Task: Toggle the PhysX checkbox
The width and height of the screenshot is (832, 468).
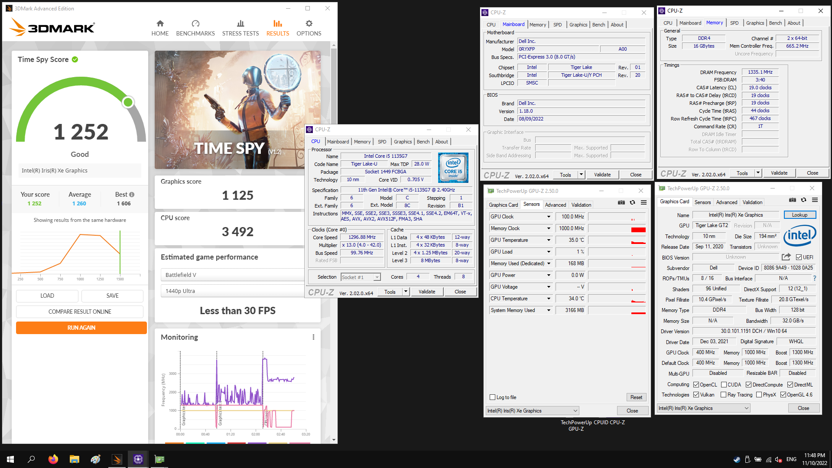Action: (x=759, y=395)
